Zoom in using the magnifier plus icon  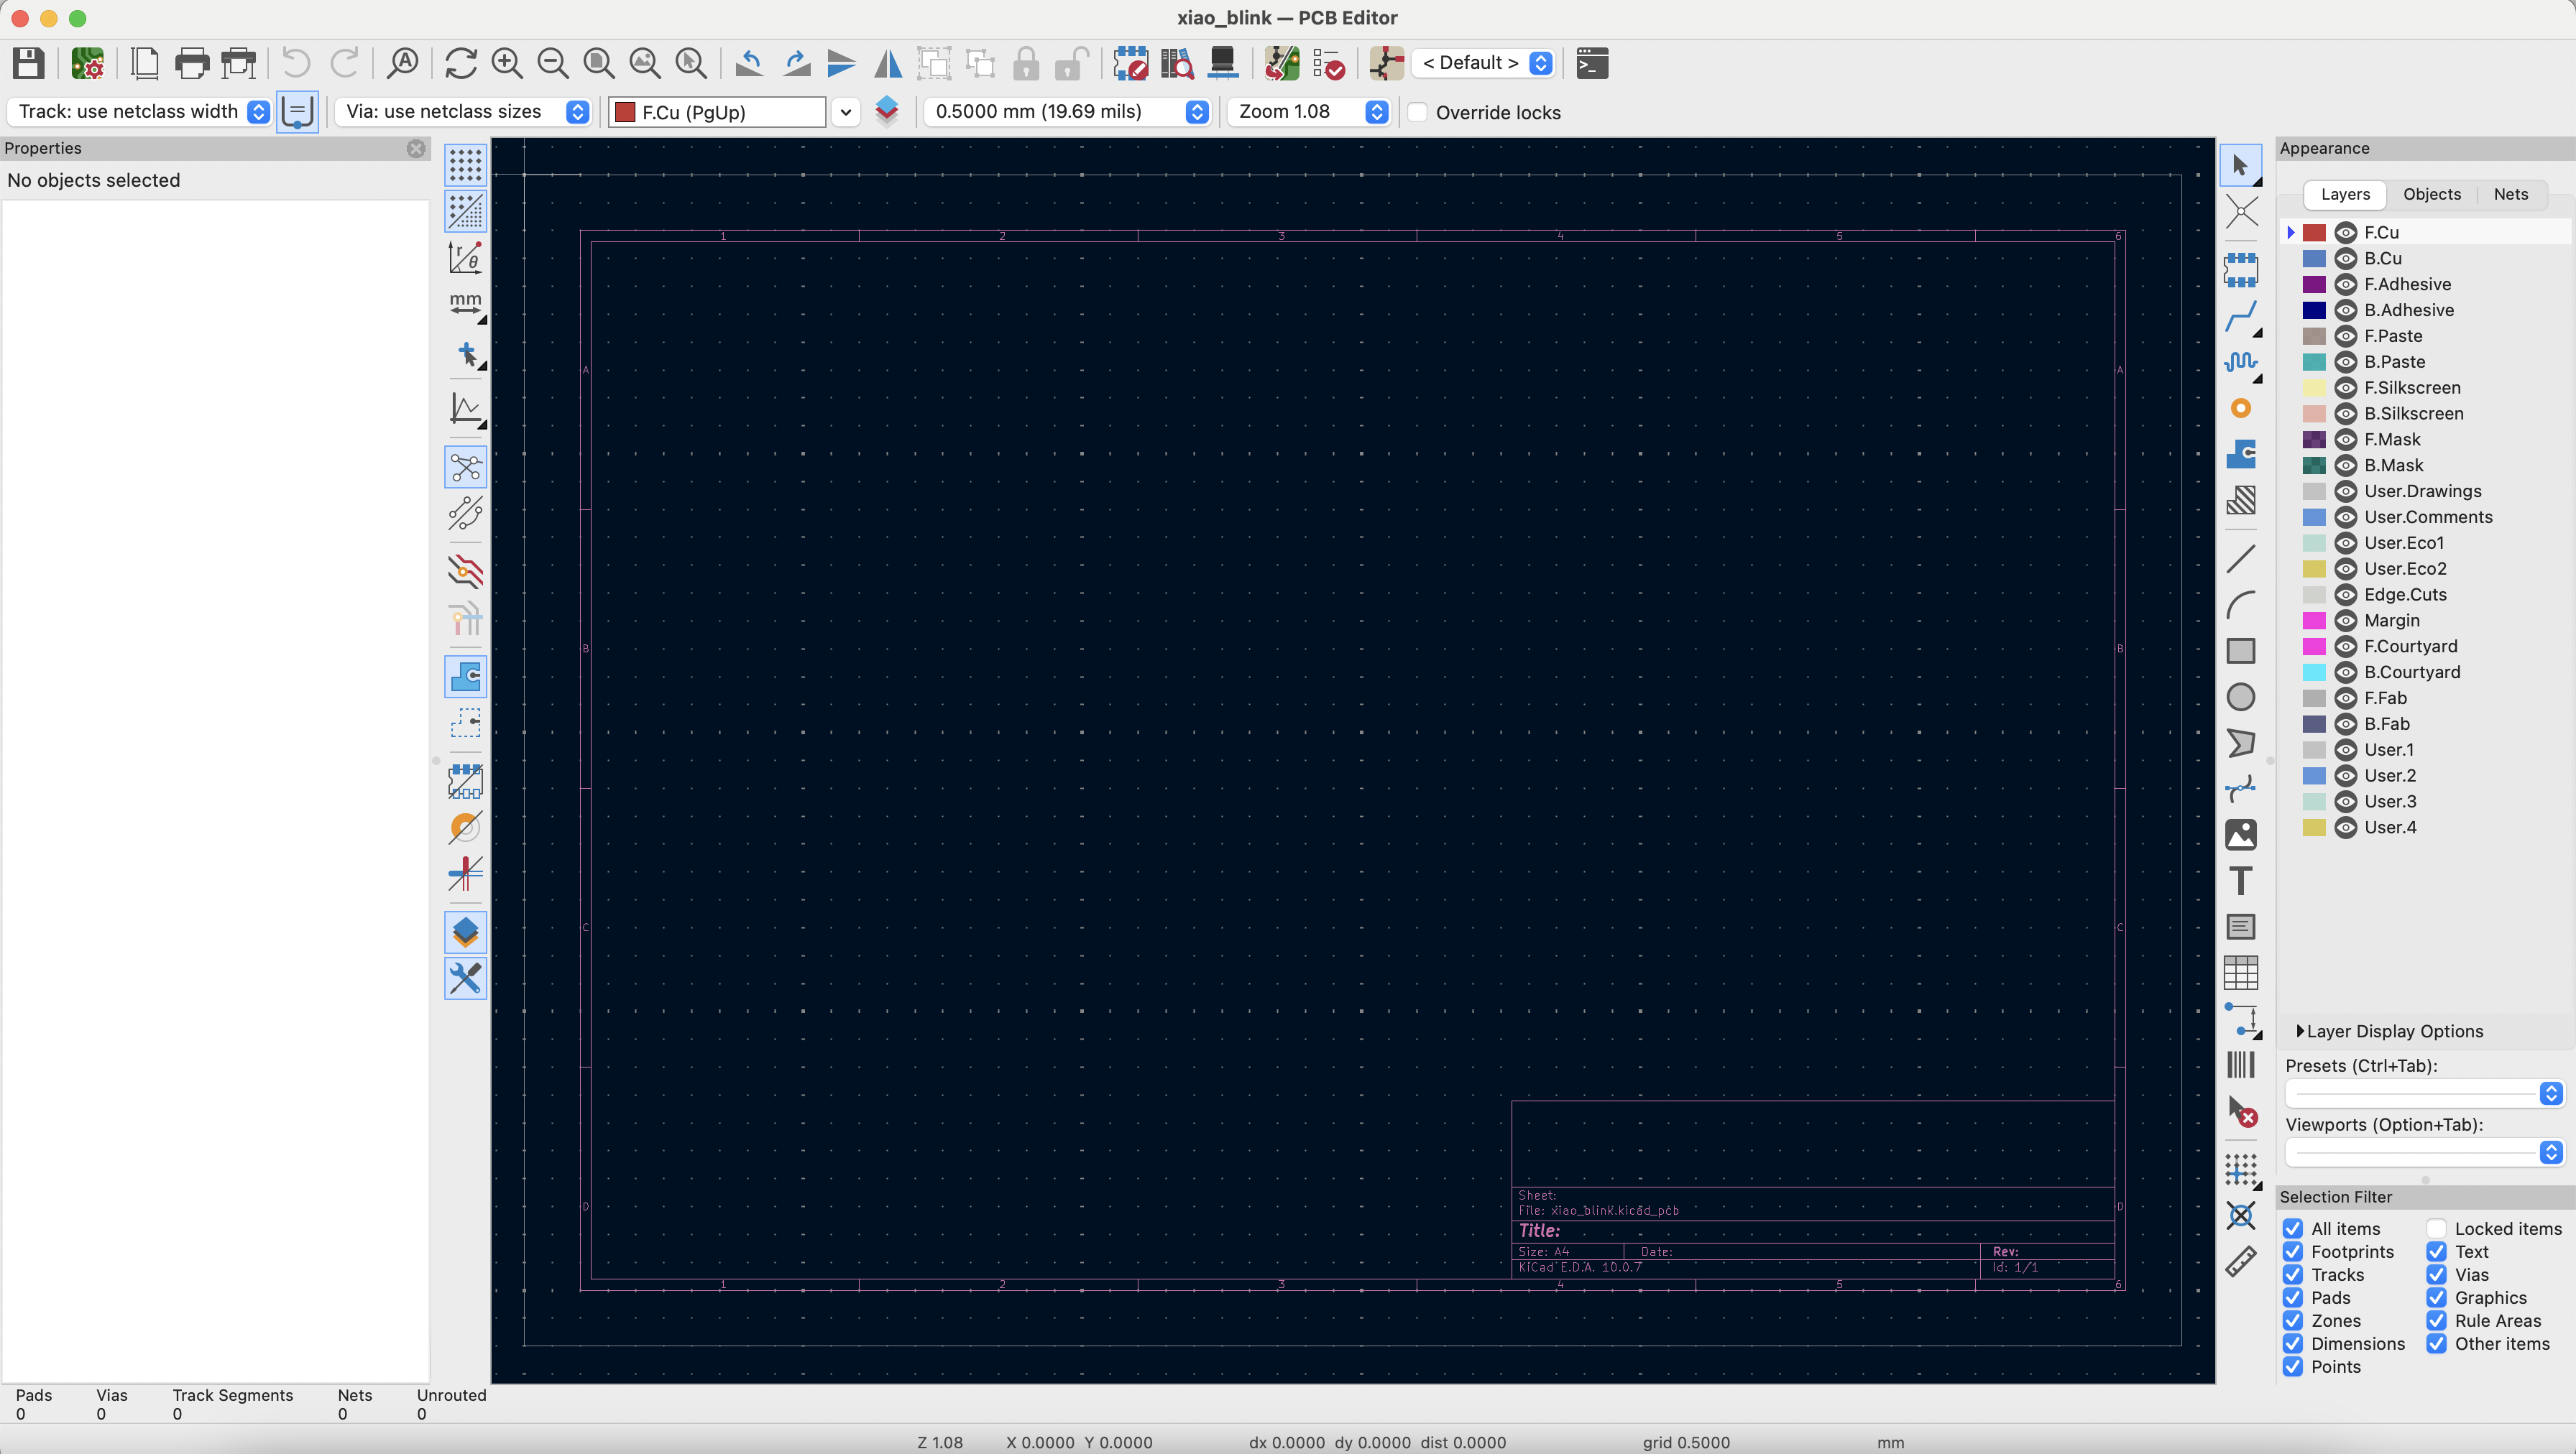pyautogui.click(x=507, y=63)
